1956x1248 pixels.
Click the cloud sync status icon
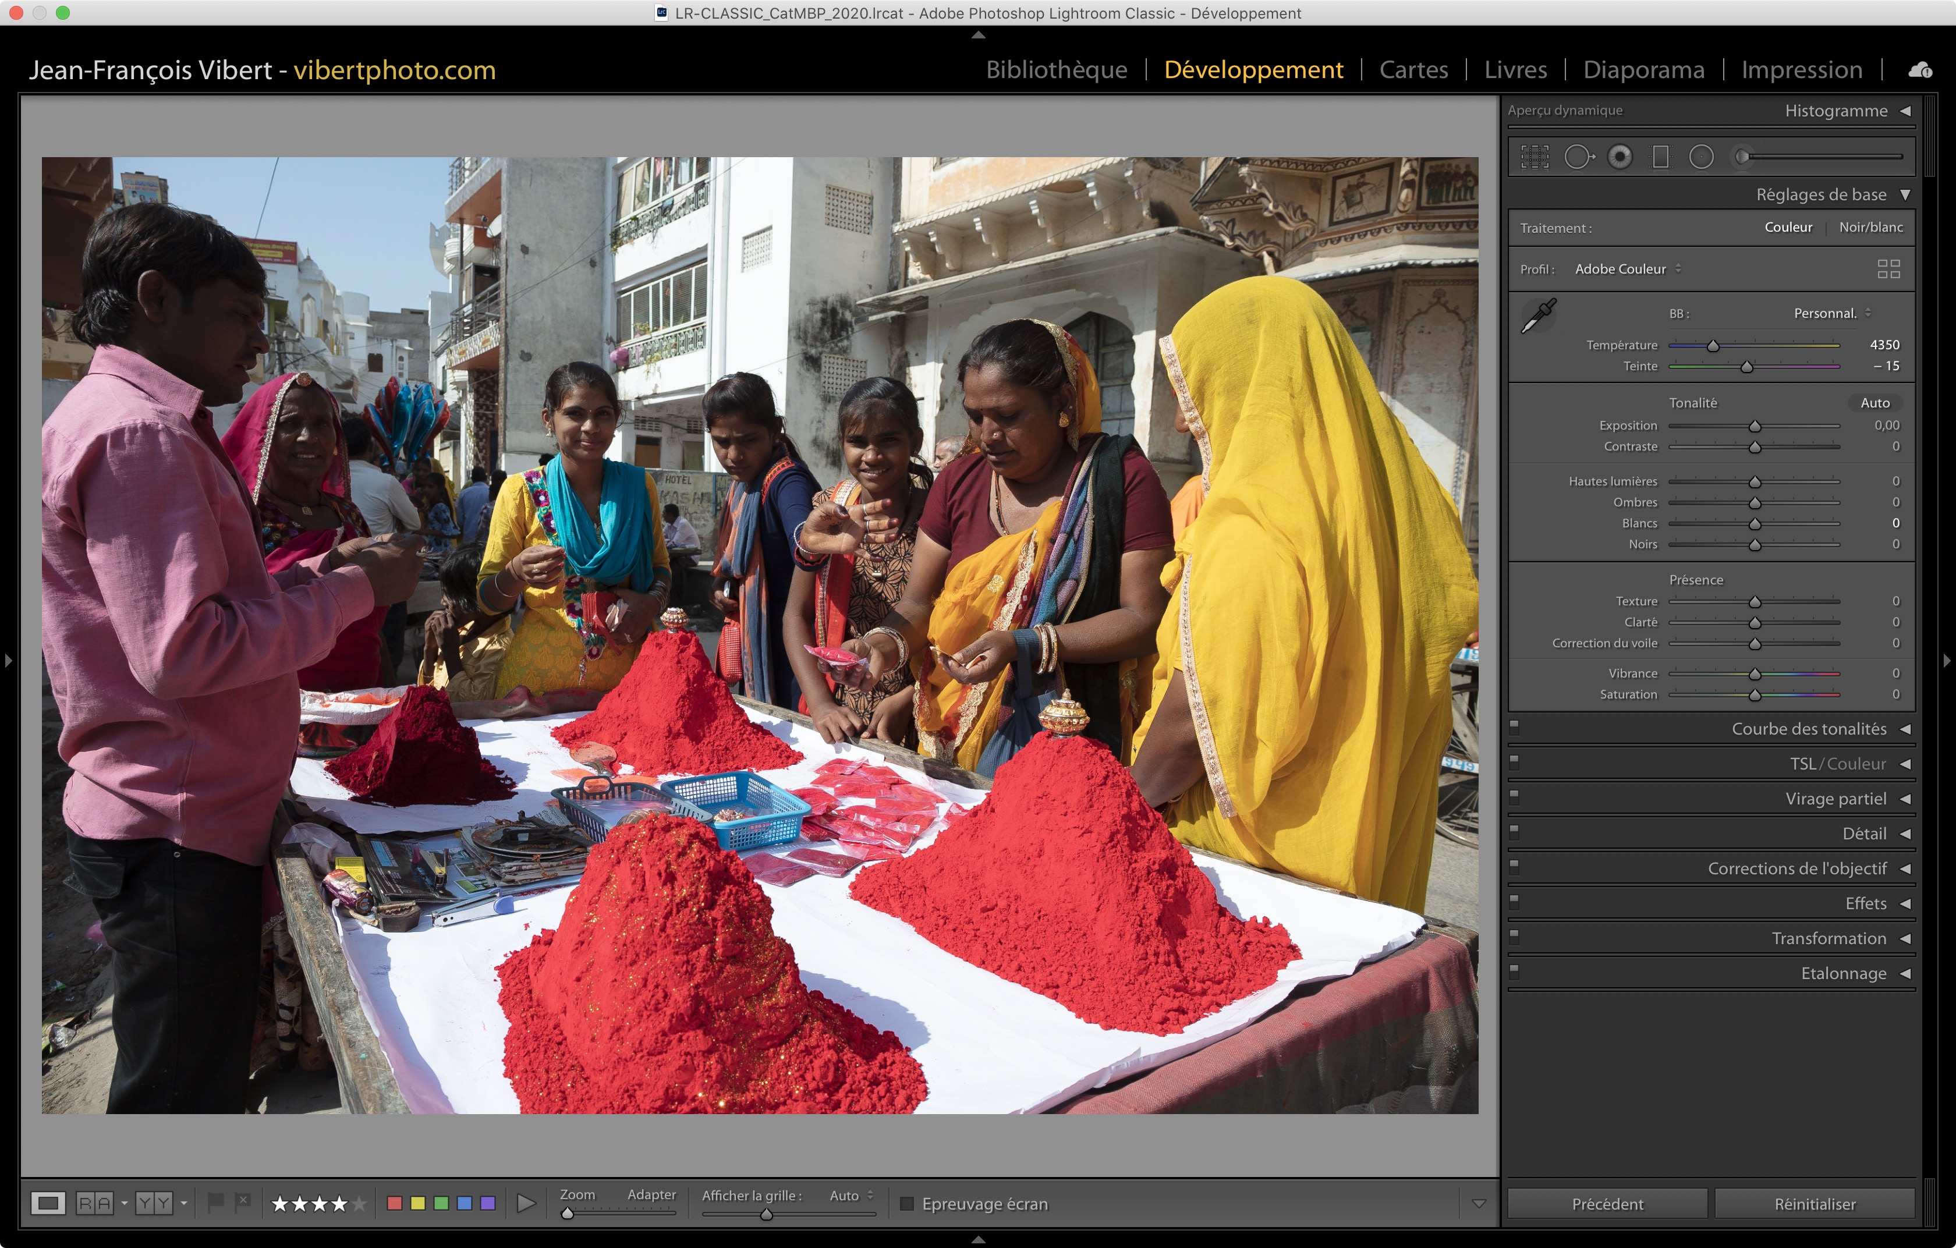[1920, 70]
